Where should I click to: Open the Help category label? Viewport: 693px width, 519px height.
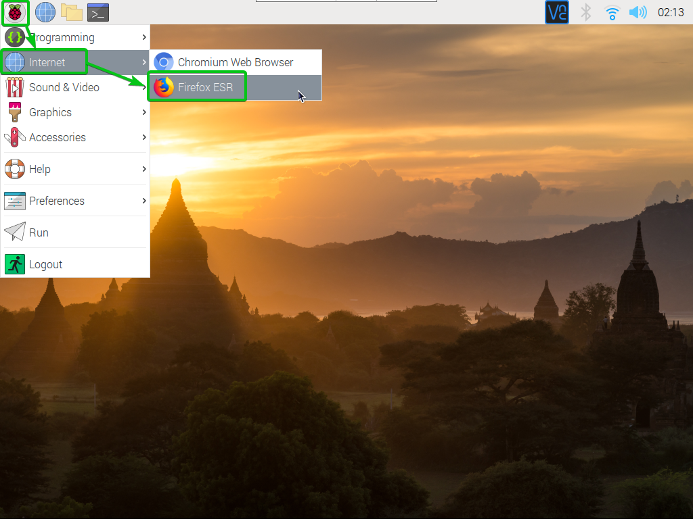point(40,169)
